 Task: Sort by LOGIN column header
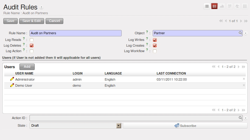coord(78,73)
